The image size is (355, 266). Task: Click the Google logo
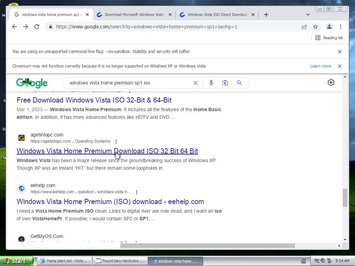32,83
